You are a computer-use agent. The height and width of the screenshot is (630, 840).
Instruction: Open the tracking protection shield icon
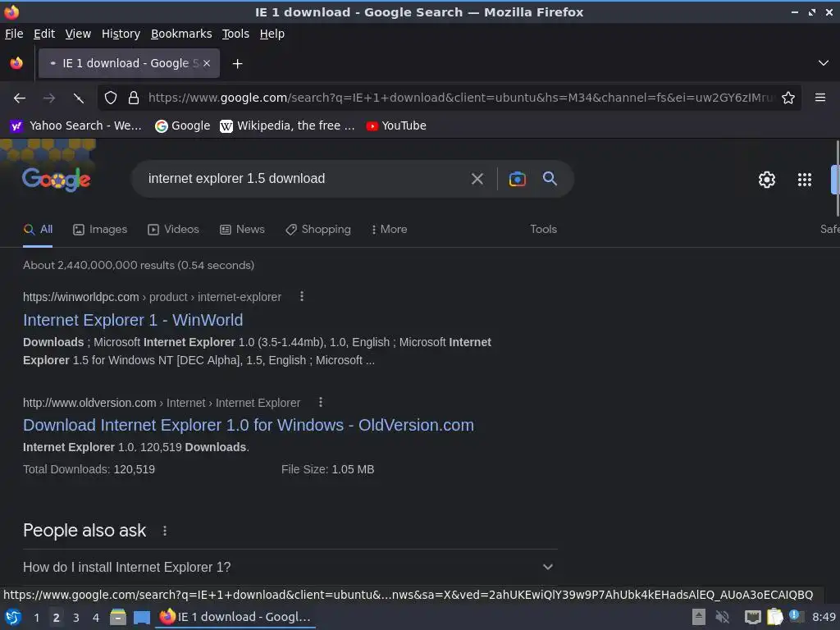click(x=111, y=98)
